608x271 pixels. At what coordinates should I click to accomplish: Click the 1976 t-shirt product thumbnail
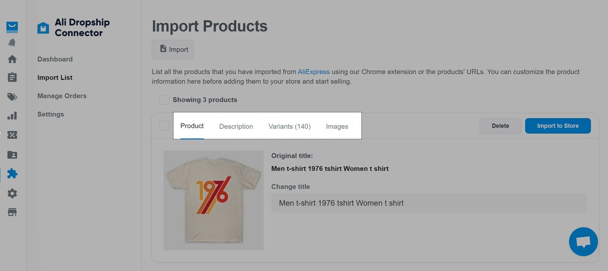(x=213, y=200)
